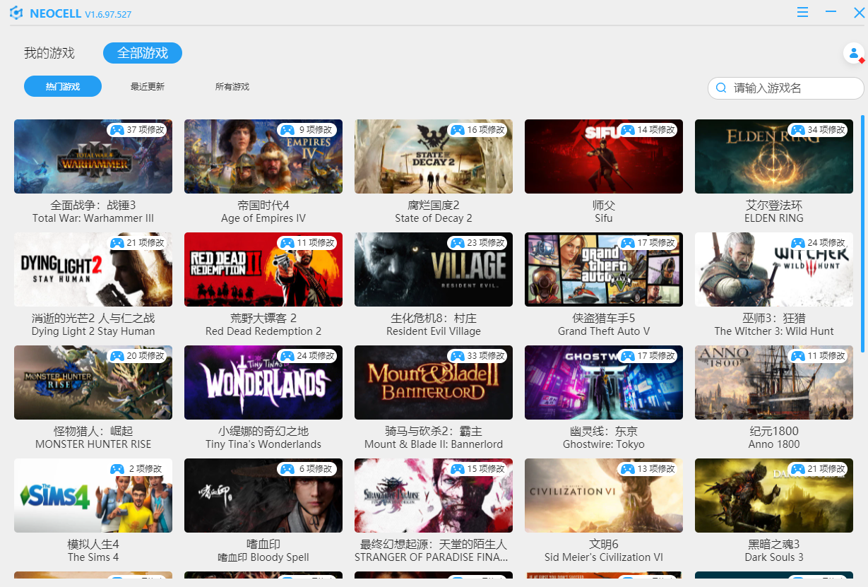This screenshot has width=868, height=587.
Task: Click the 黑暗之魂3 title text
Action: (x=774, y=545)
